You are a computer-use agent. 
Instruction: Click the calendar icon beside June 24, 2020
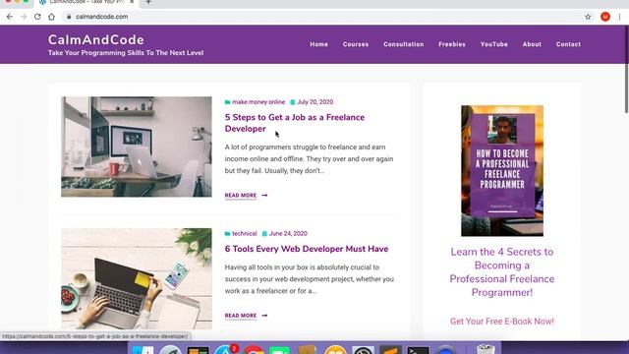point(264,234)
